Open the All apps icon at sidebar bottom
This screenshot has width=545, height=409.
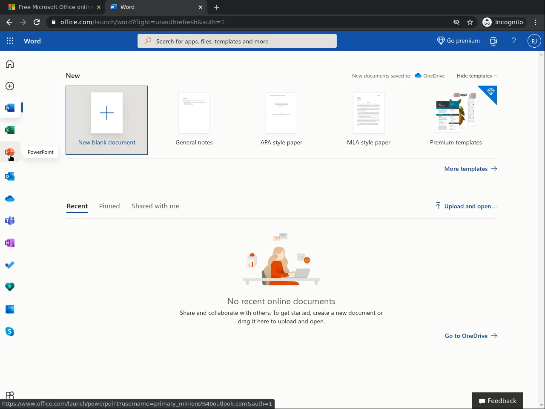pyautogui.click(x=10, y=396)
